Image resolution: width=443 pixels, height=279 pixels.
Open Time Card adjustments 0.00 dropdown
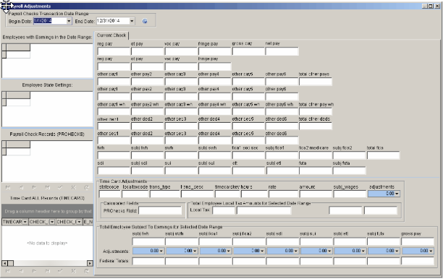tap(397, 194)
